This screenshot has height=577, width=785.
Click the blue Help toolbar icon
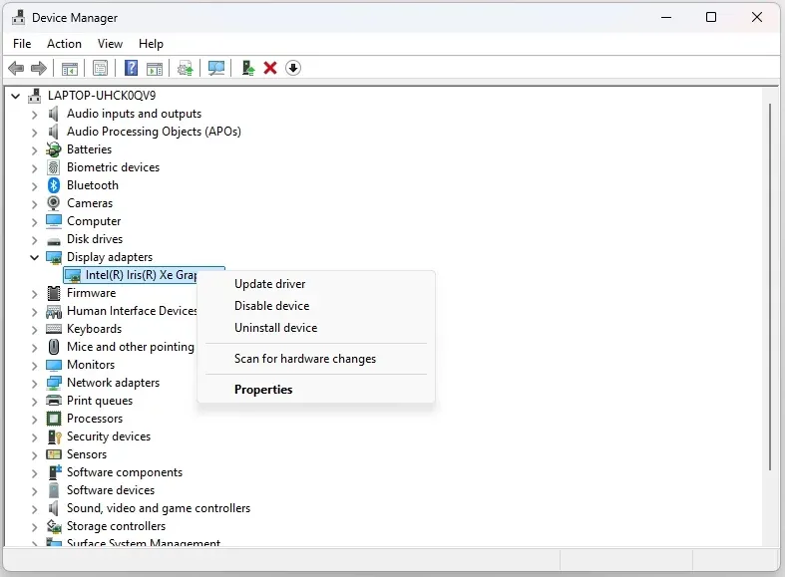[x=132, y=68]
